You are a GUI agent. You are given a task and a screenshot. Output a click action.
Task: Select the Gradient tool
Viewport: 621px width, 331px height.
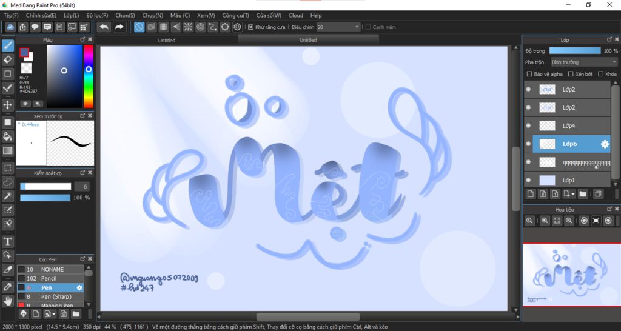click(x=7, y=151)
